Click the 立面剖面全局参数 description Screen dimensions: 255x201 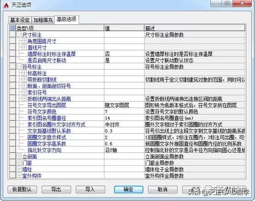pyautogui.click(x=164, y=156)
